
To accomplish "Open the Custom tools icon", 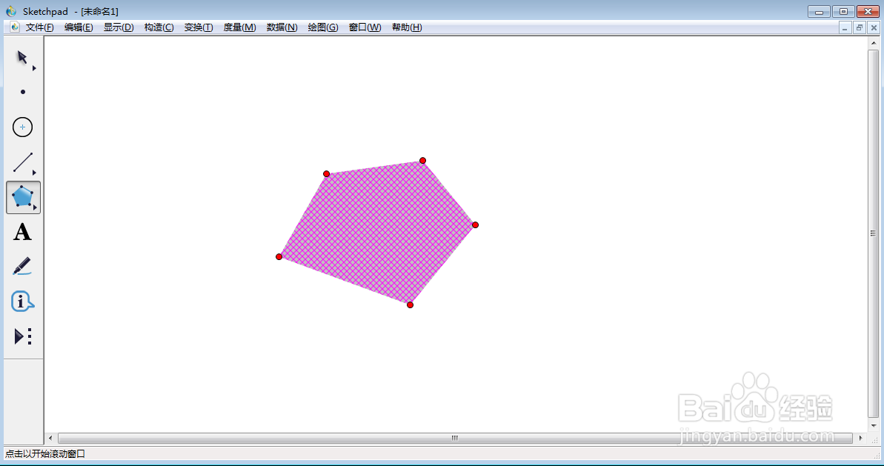I will (22, 337).
